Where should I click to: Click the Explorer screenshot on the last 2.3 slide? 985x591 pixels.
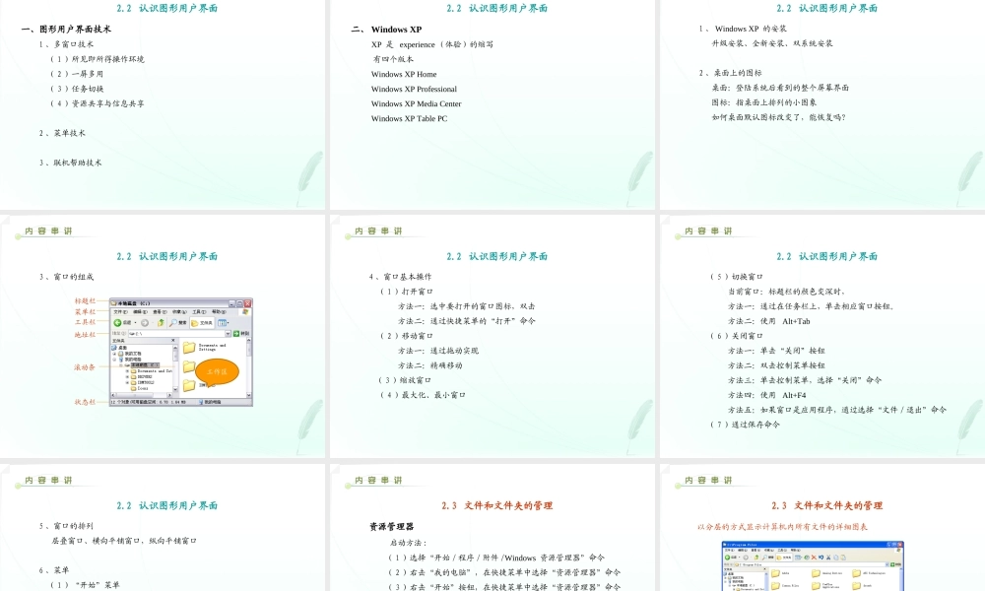(813, 565)
